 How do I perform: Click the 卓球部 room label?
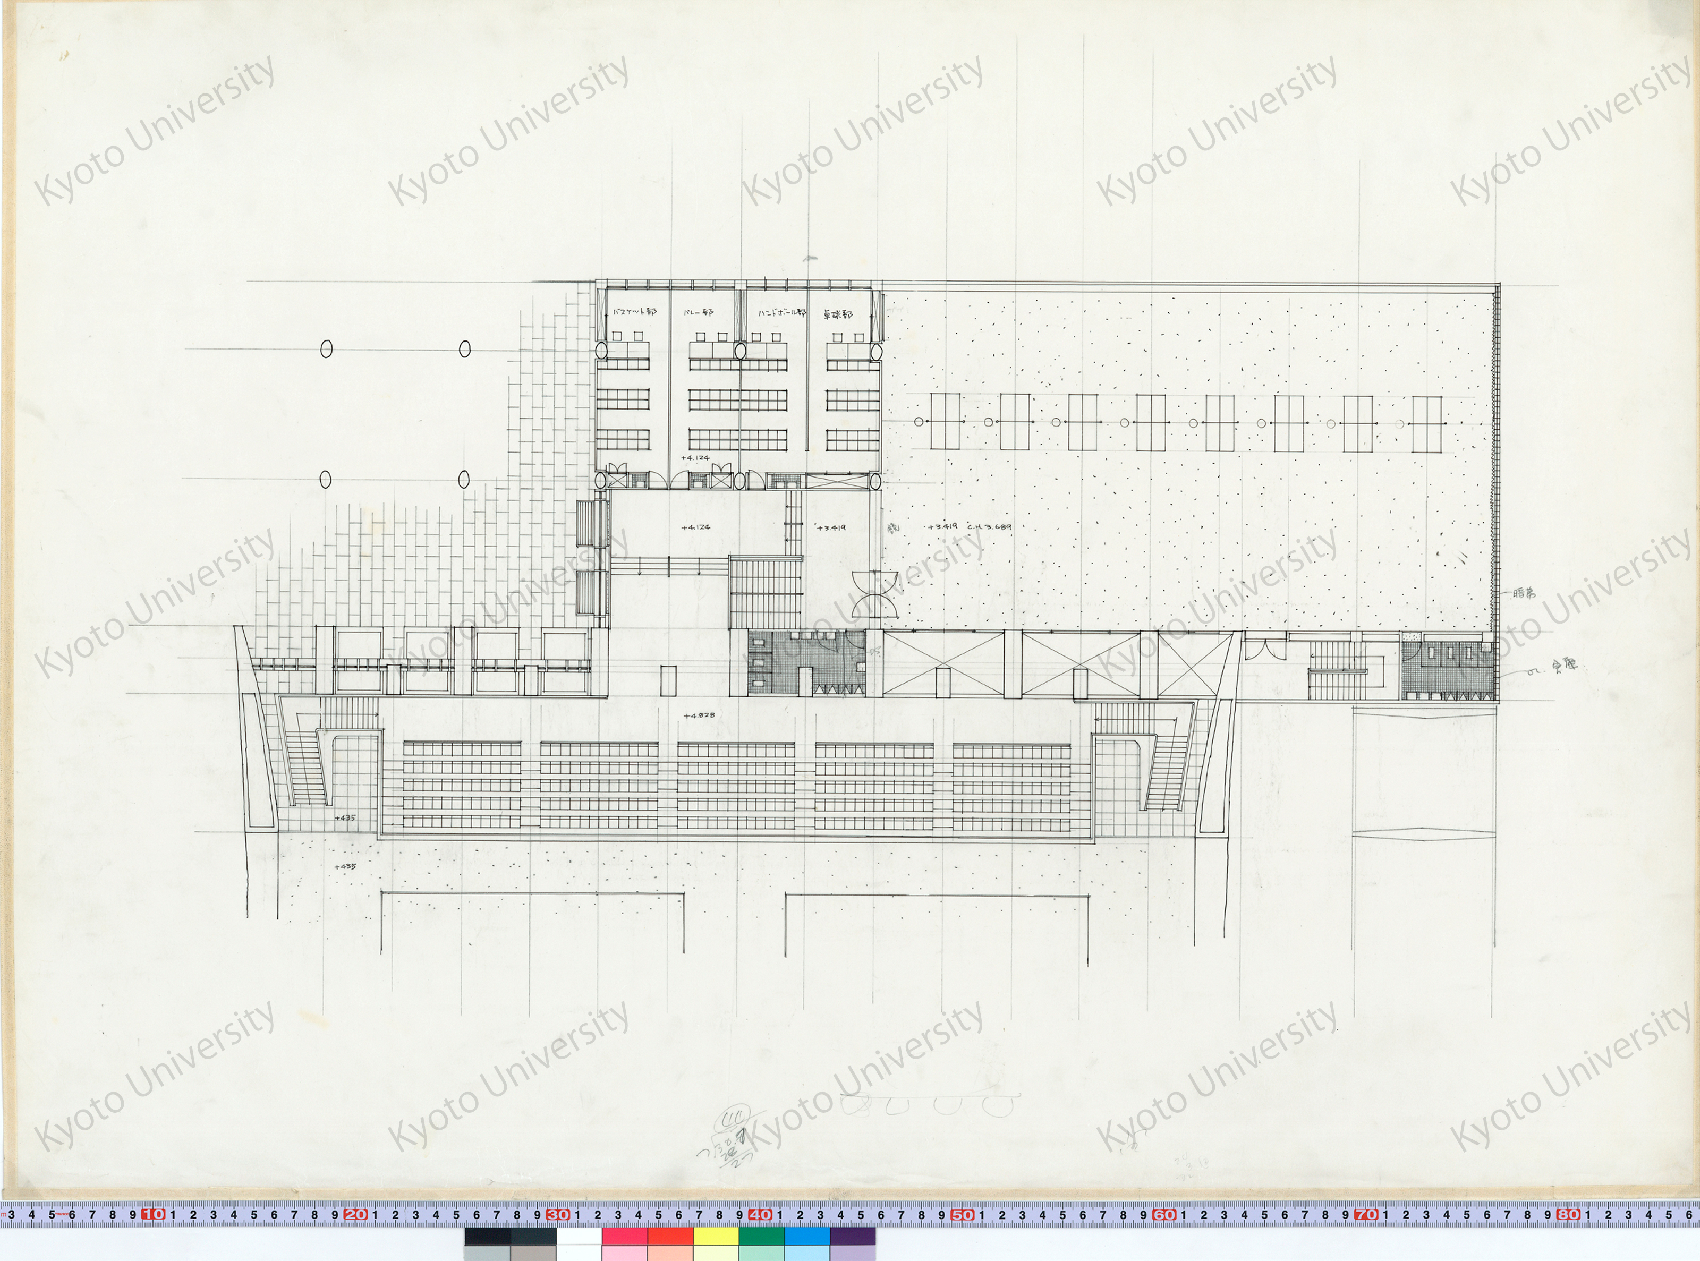pos(838,314)
